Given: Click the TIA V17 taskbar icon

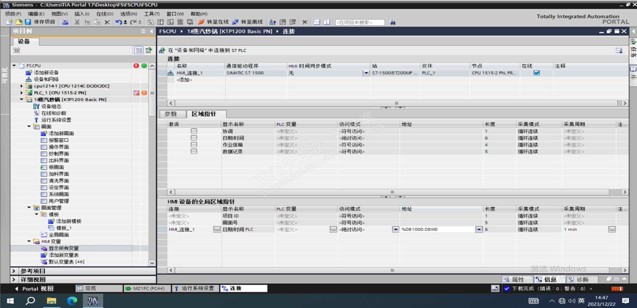Looking at the screenshot, I should click(x=93, y=301).
